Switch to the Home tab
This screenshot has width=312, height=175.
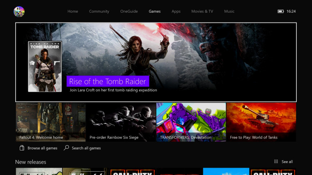tap(73, 11)
